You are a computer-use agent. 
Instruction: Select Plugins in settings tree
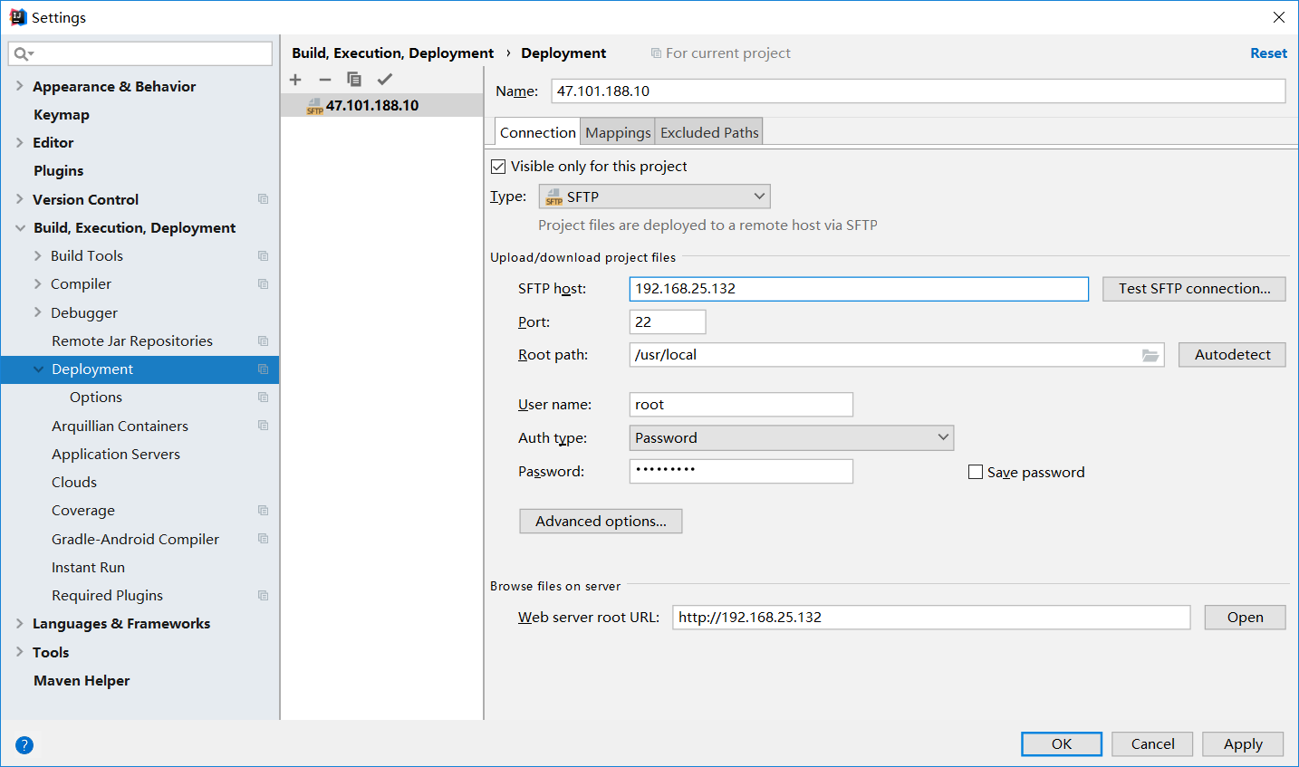tap(58, 171)
